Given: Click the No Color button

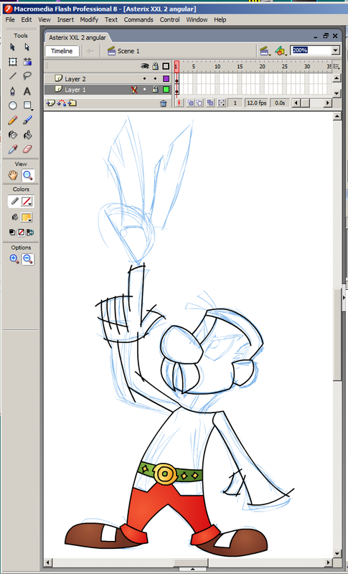Looking at the screenshot, I should tap(22, 232).
